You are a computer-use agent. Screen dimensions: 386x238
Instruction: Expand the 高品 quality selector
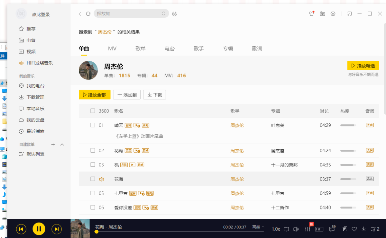pos(258,227)
